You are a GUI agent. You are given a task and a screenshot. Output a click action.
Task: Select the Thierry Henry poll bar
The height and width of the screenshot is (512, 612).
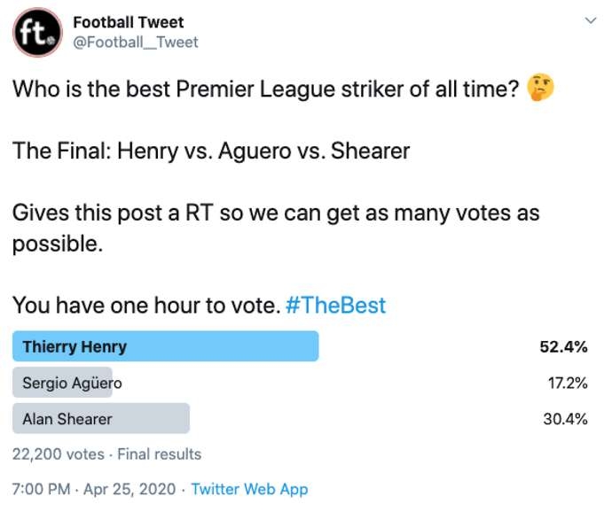coord(165,346)
